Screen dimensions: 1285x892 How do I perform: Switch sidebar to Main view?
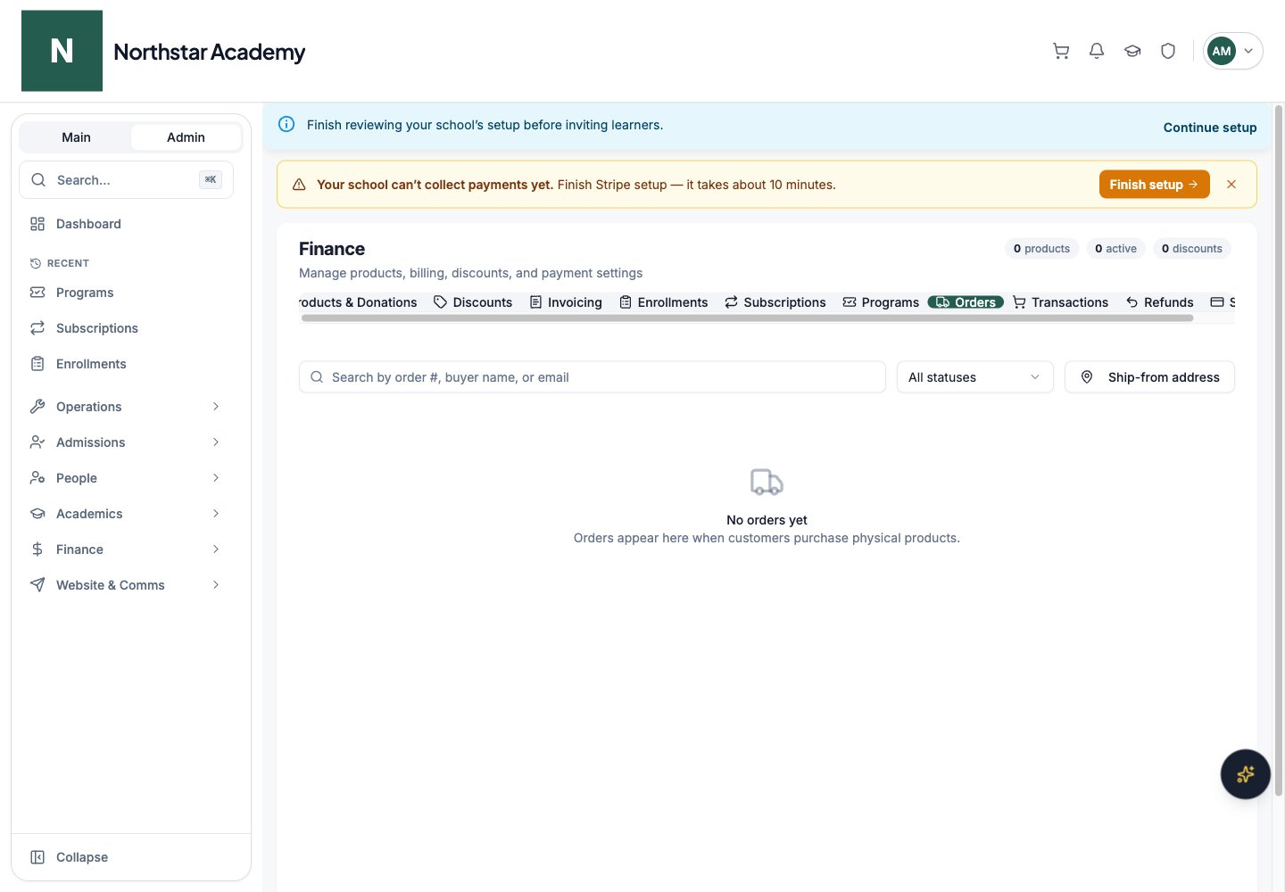[76, 137]
